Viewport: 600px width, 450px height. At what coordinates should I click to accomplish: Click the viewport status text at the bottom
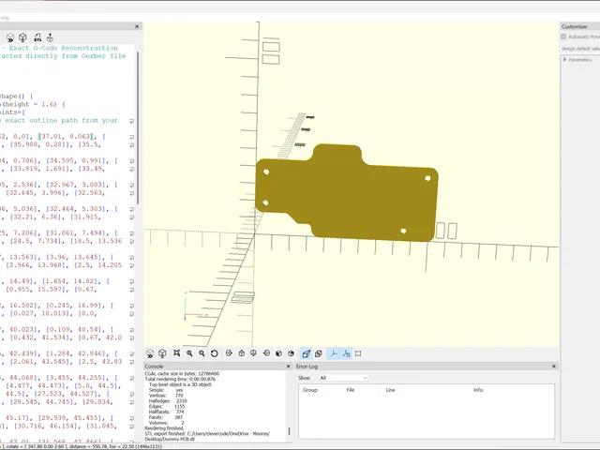[82, 446]
